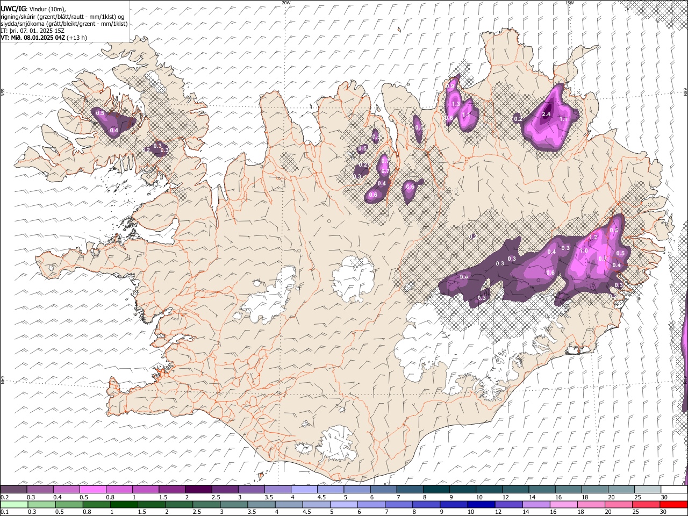This screenshot has height=516, width=688.
Task: Click the lightest green 0.1 swatch in lower legend
Action: point(15,504)
